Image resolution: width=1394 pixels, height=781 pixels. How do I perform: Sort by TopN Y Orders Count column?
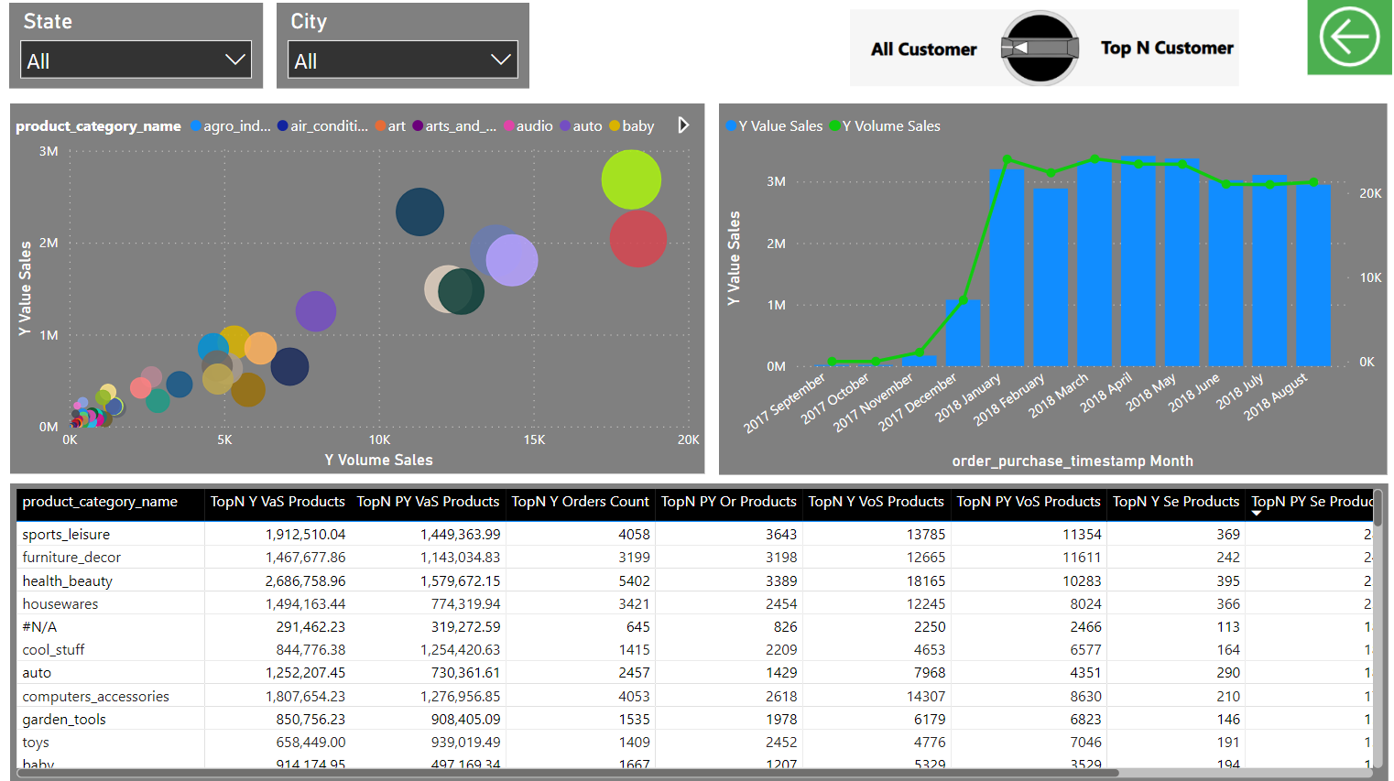(x=580, y=502)
